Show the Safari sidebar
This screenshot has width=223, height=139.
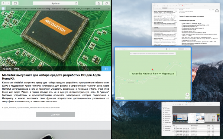coord(15,3)
